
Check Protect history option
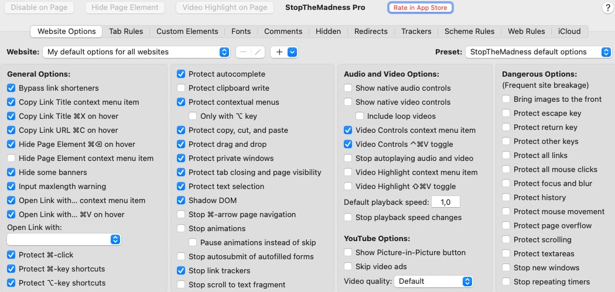click(507, 198)
